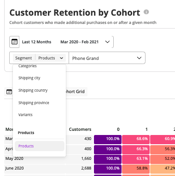Click the Customers column header
Image resolution: width=175 pixels, height=176 pixels.
[x=80, y=129]
